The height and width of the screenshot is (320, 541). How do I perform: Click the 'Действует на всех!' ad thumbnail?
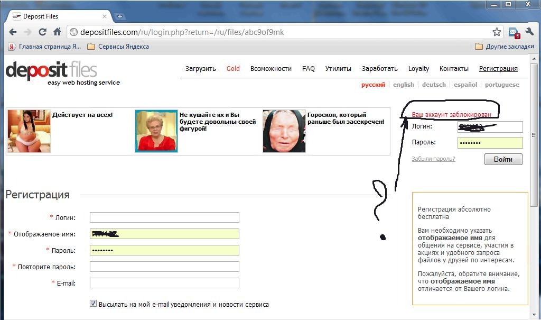(x=29, y=131)
